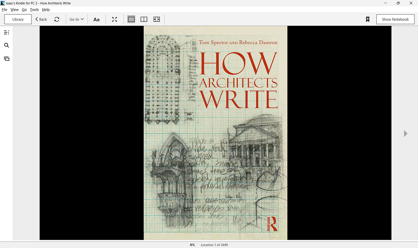The width and height of the screenshot is (418, 248).
Task: Bookmark this page
Action: (x=368, y=20)
